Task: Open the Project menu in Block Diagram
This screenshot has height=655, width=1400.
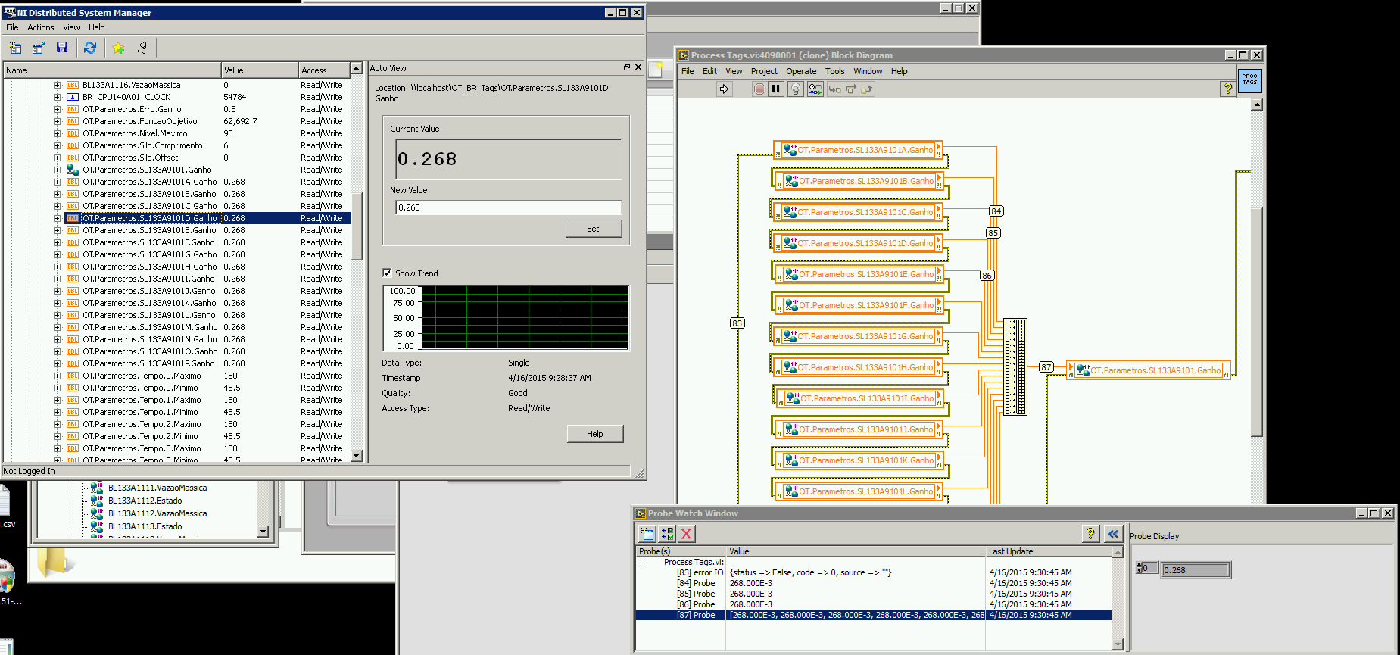Action: [x=764, y=71]
